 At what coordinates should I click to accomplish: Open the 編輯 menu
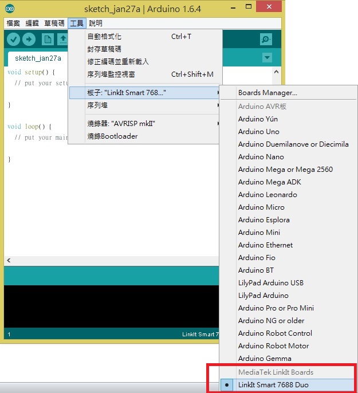click(32, 23)
